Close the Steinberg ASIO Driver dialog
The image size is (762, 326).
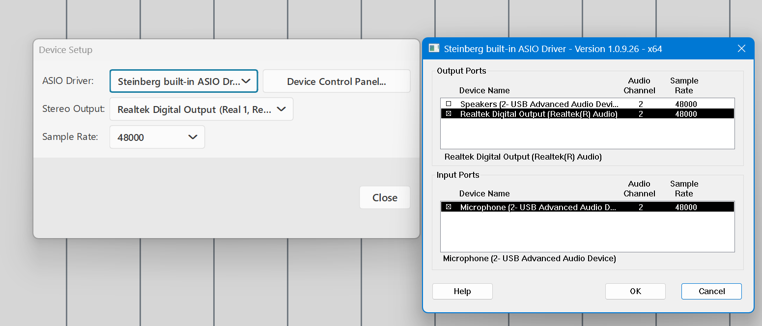click(x=742, y=49)
